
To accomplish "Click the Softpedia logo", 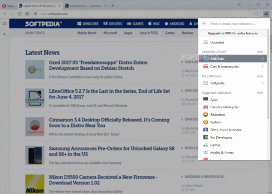I will (x=44, y=24).
